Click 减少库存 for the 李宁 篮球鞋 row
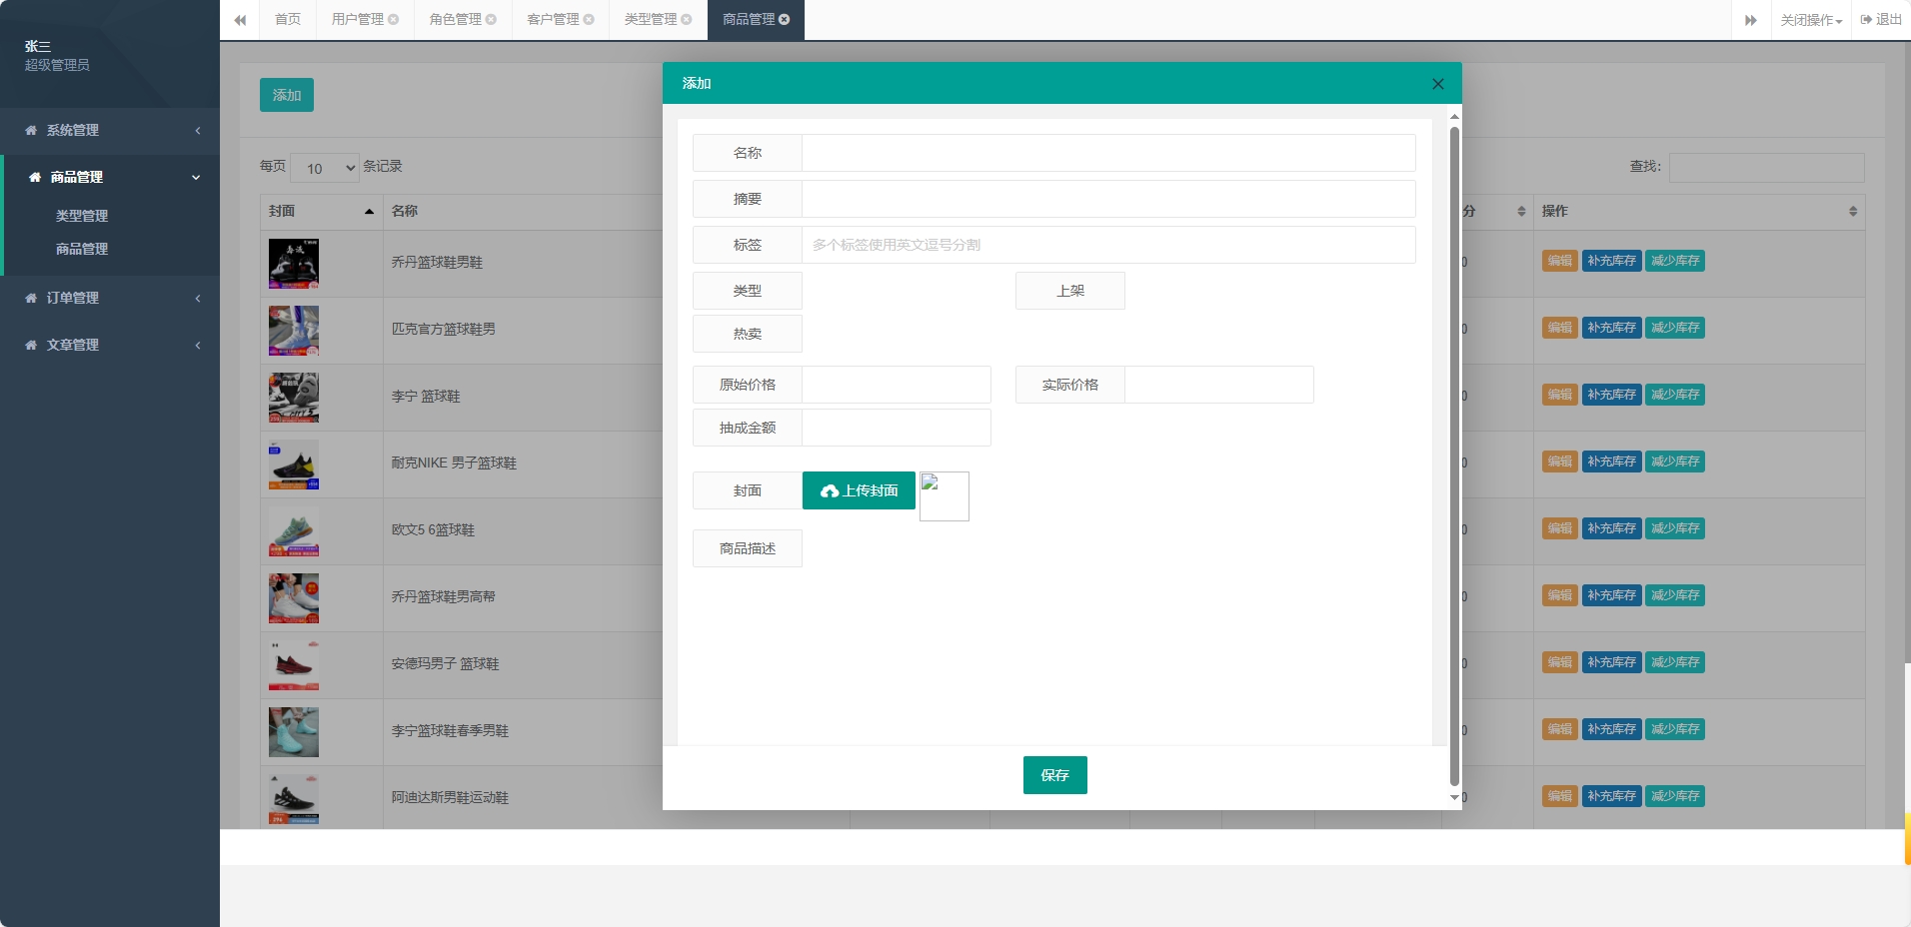Viewport: 1911px width, 927px height. 1675,395
